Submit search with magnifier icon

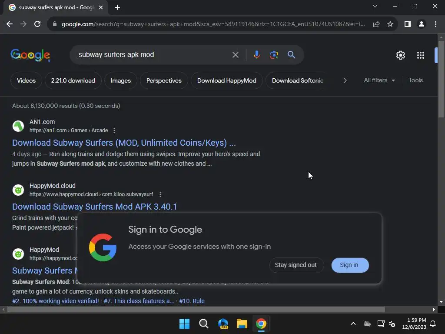tap(291, 55)
